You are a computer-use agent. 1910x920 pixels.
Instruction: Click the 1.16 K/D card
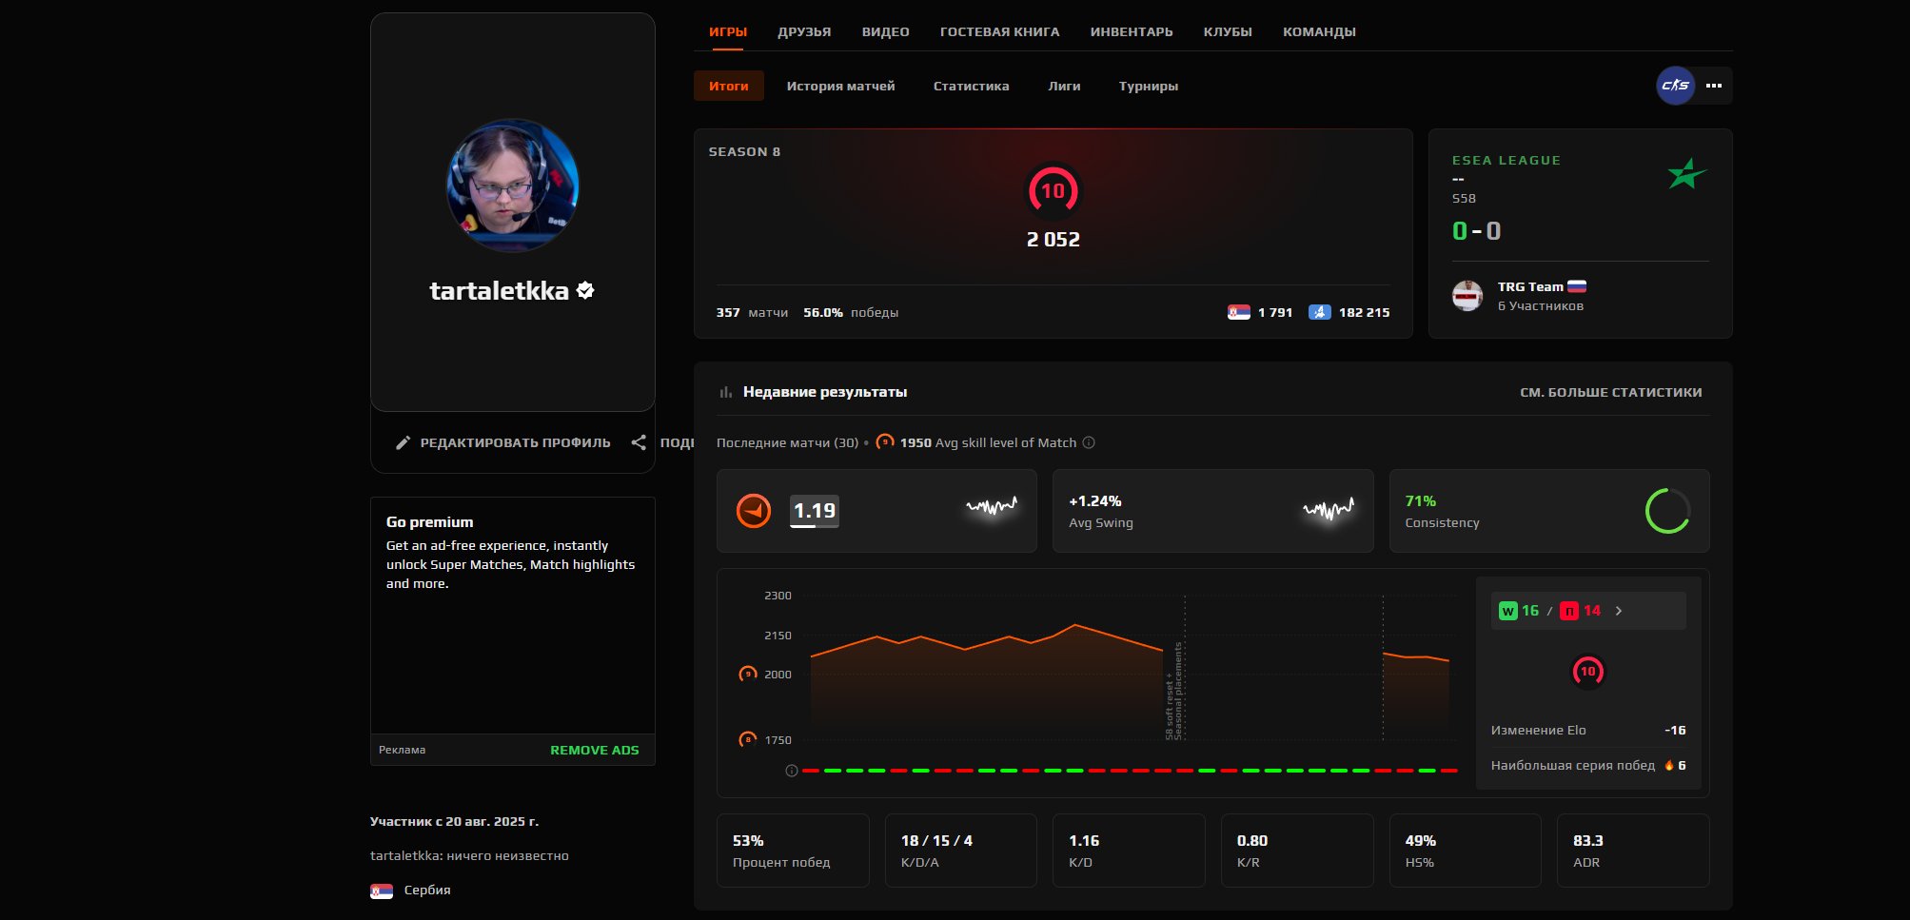pyautogui.click(x=1129, y=851)
